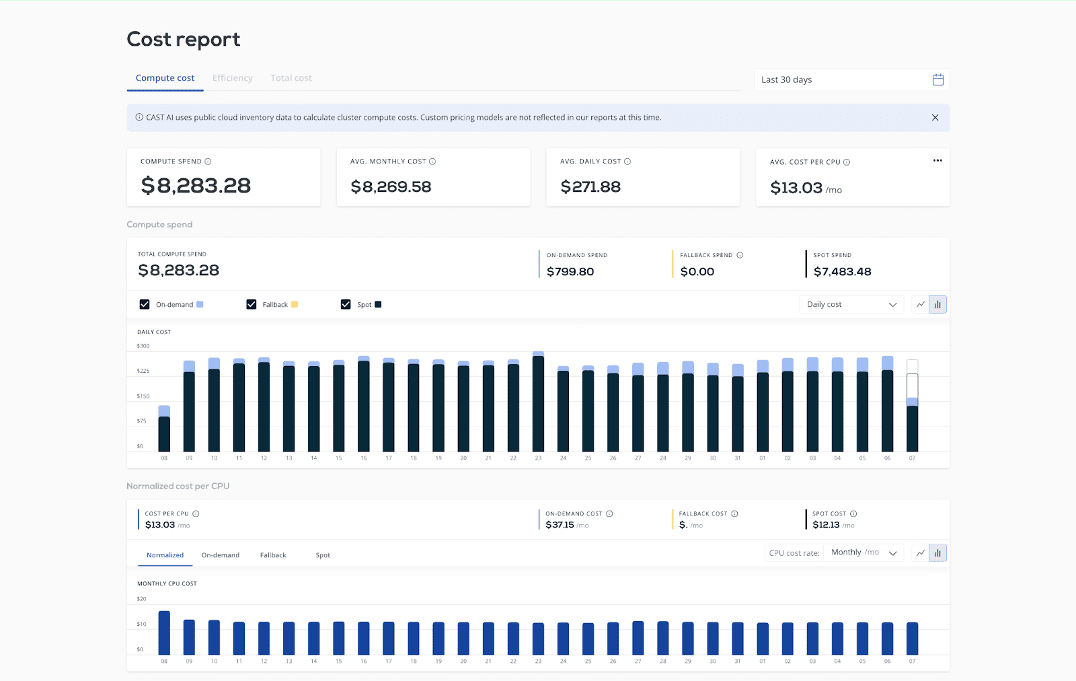This screenshot has height=681, width=1076.
Task: Switch daily cost chart to line view
Action: click(x=921, y=304)
